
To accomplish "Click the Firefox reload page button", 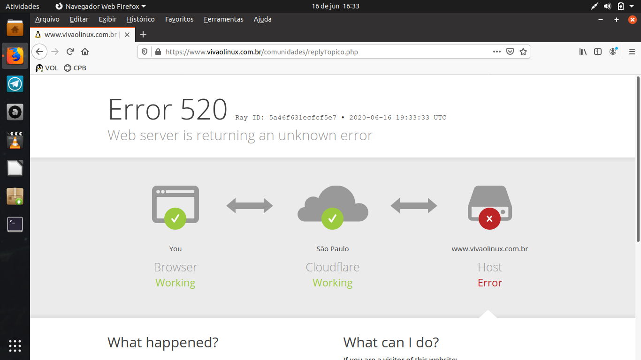I will [x=70, y=52].
